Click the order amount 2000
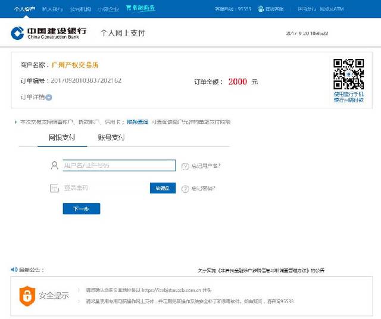This screenshot has height=319, width=381. [238, 82]
